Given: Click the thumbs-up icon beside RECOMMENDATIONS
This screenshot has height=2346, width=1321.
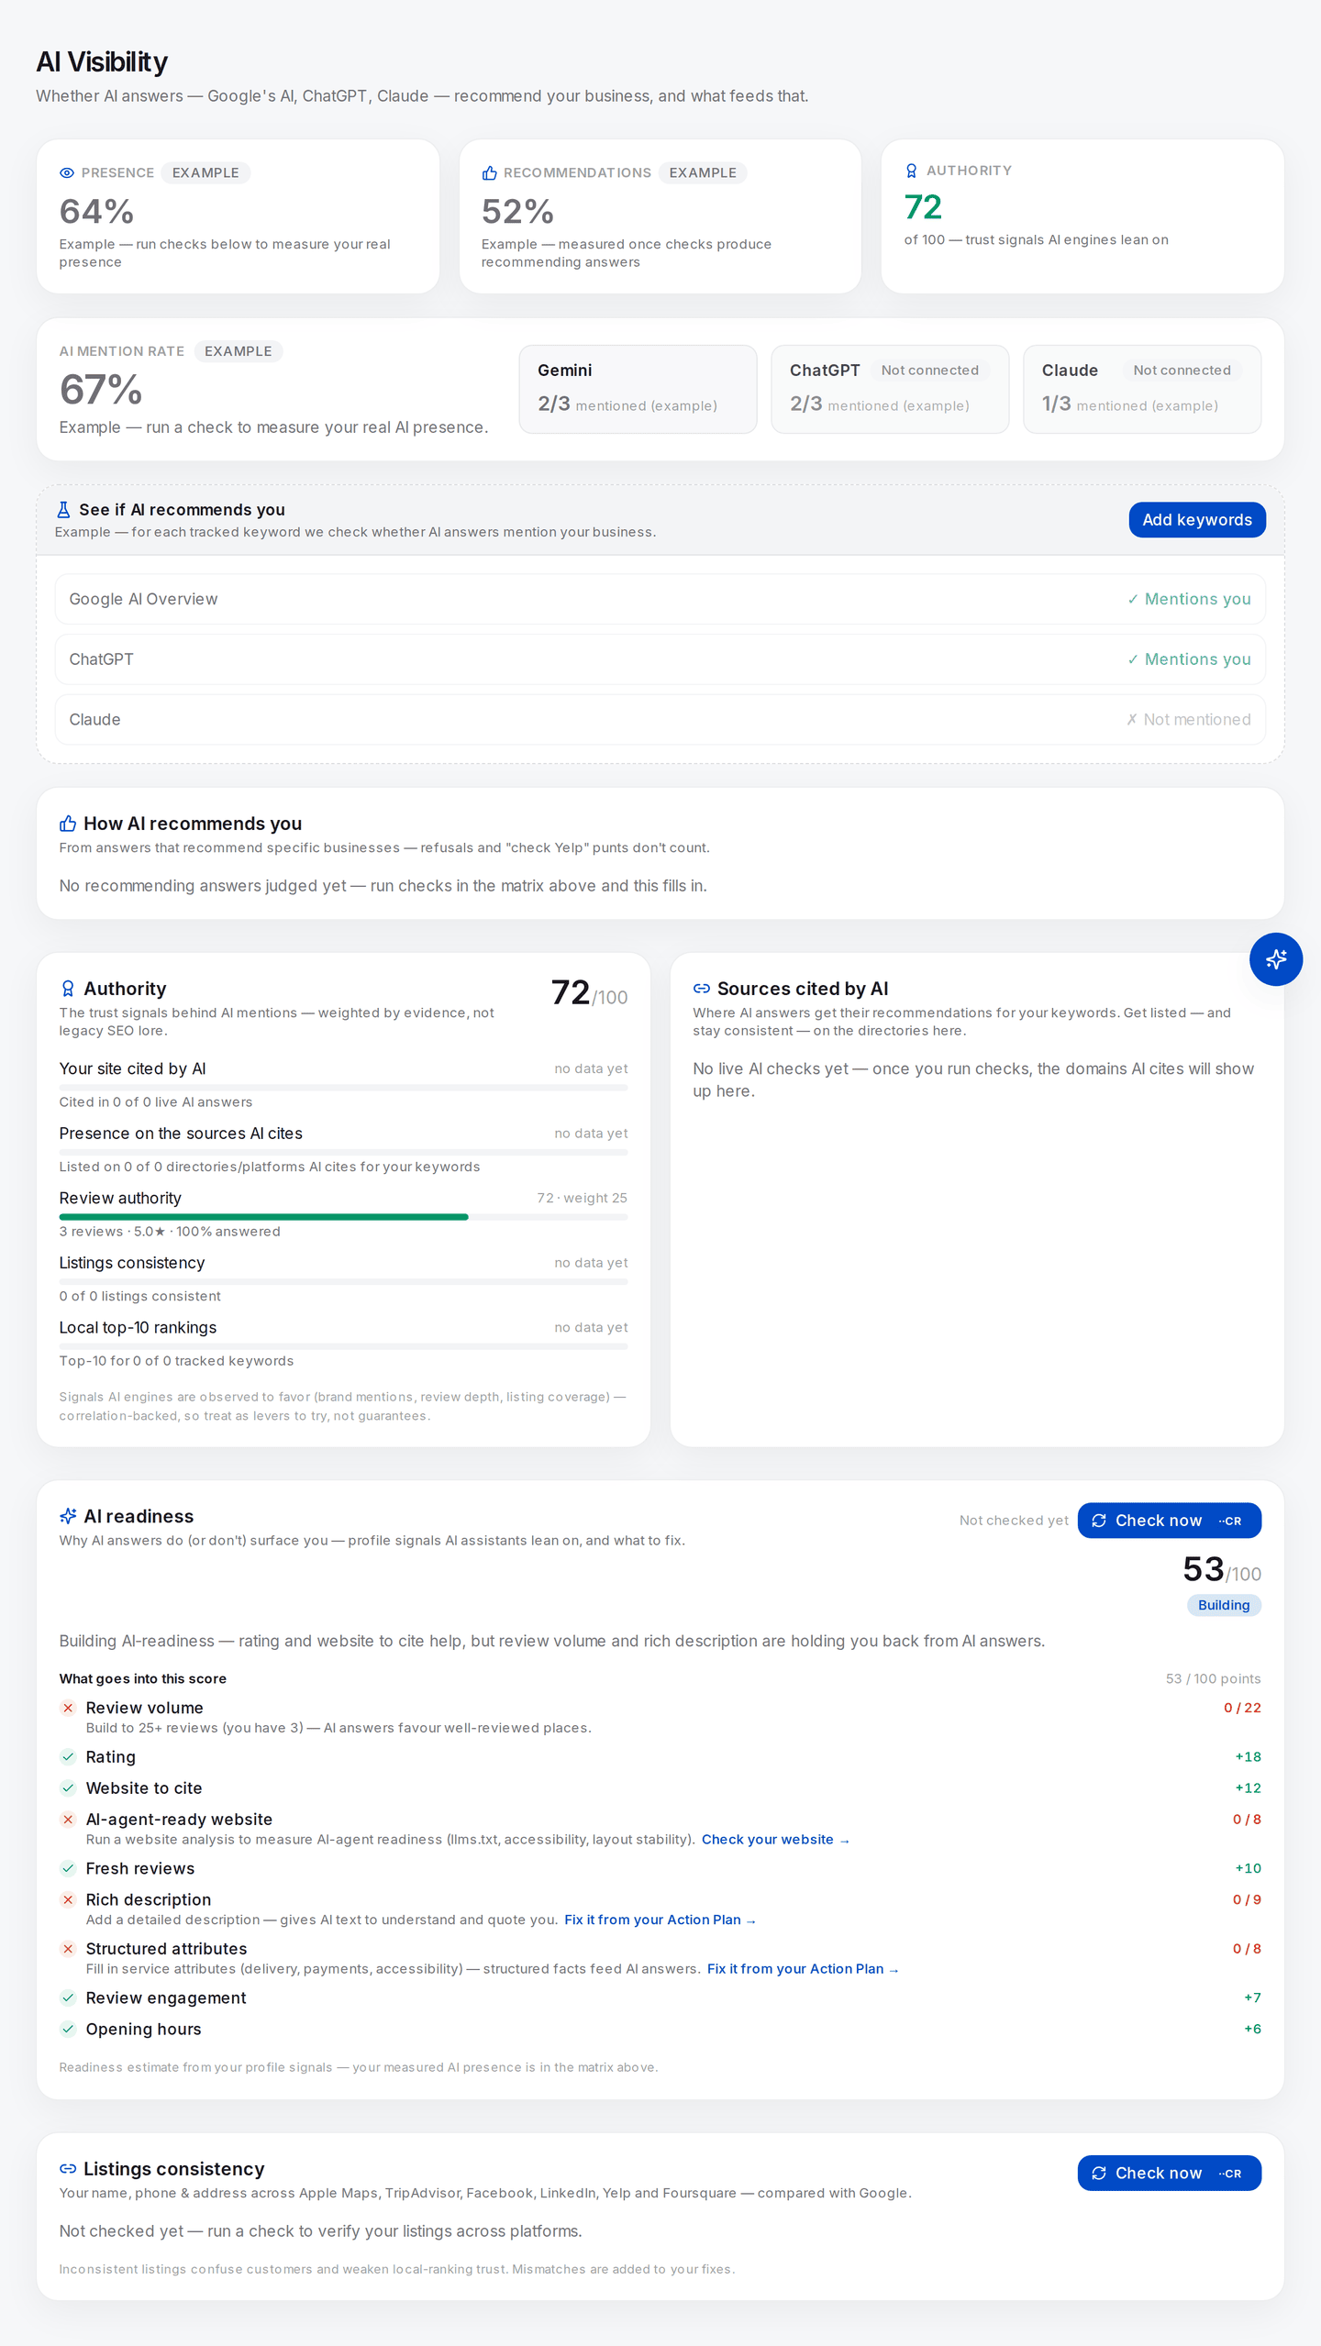Looking at the screenshot, I should 489,172.
